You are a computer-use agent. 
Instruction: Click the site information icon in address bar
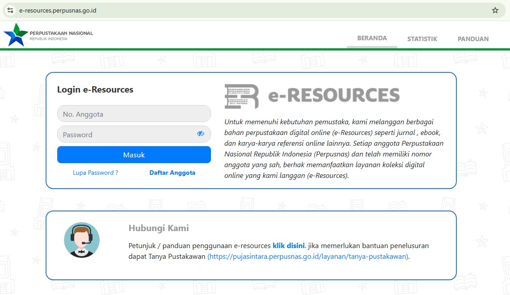click(x=10, y=10)
